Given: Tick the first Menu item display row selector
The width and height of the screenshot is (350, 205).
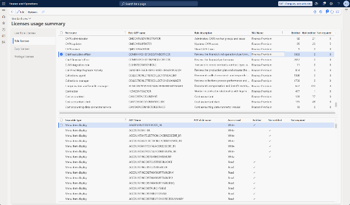Looking at the screenshot, I should pos(61,125).
